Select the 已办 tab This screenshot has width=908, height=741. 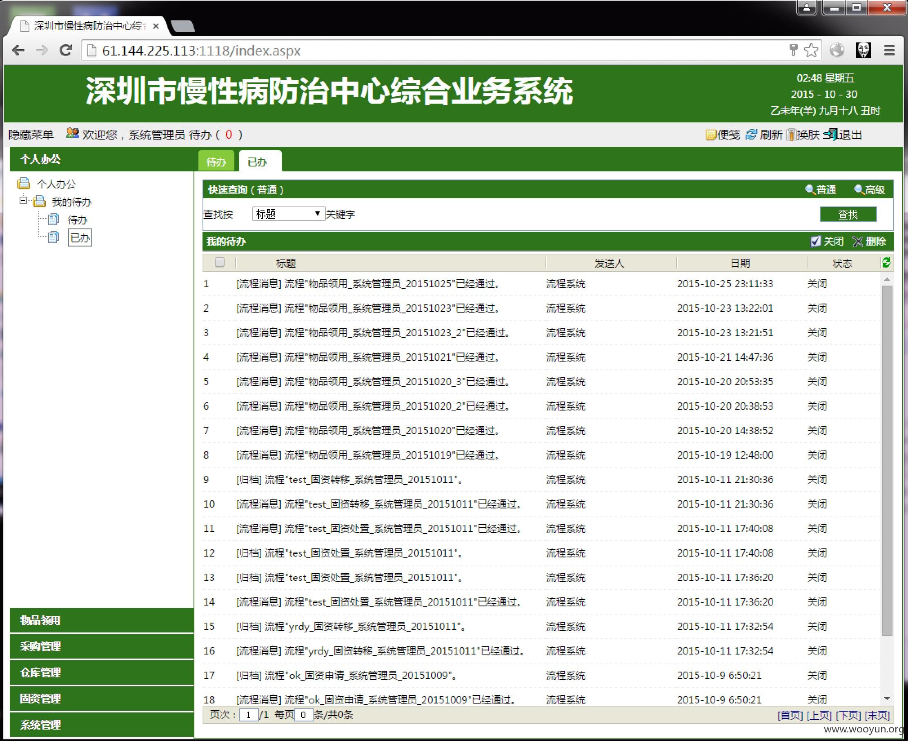[x=260, y=161]
